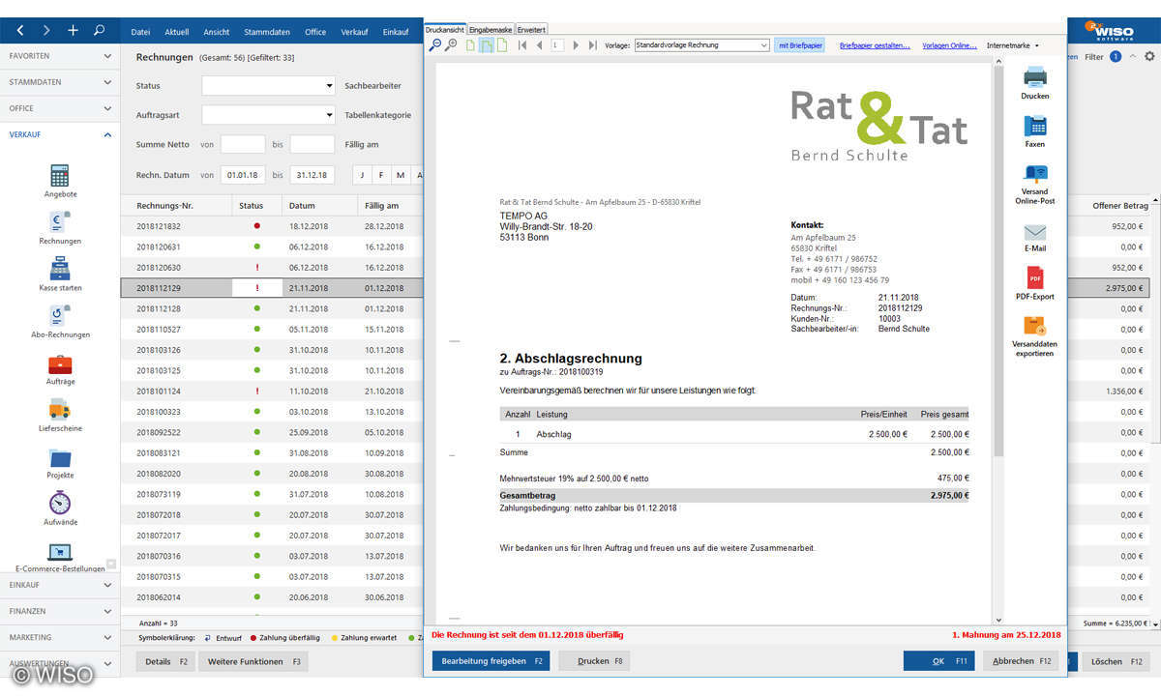Screen dimensions: 1161x696
Task: Go to previous page in preview
Action: coord(539,45)
